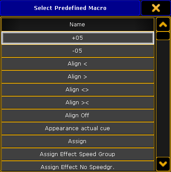Select Assign Effect Speed Group macro
The height and width of the screenshot is (172, 171).
coord(78,154)
